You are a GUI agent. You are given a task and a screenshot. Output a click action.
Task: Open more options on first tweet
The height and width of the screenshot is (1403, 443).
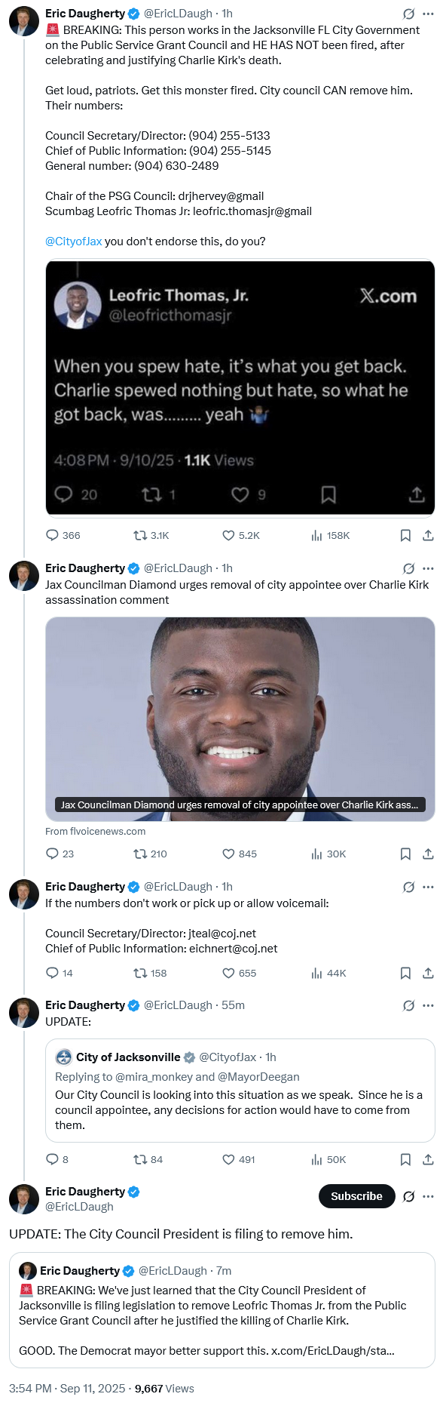pyautogui.click(x=428, y=14)
